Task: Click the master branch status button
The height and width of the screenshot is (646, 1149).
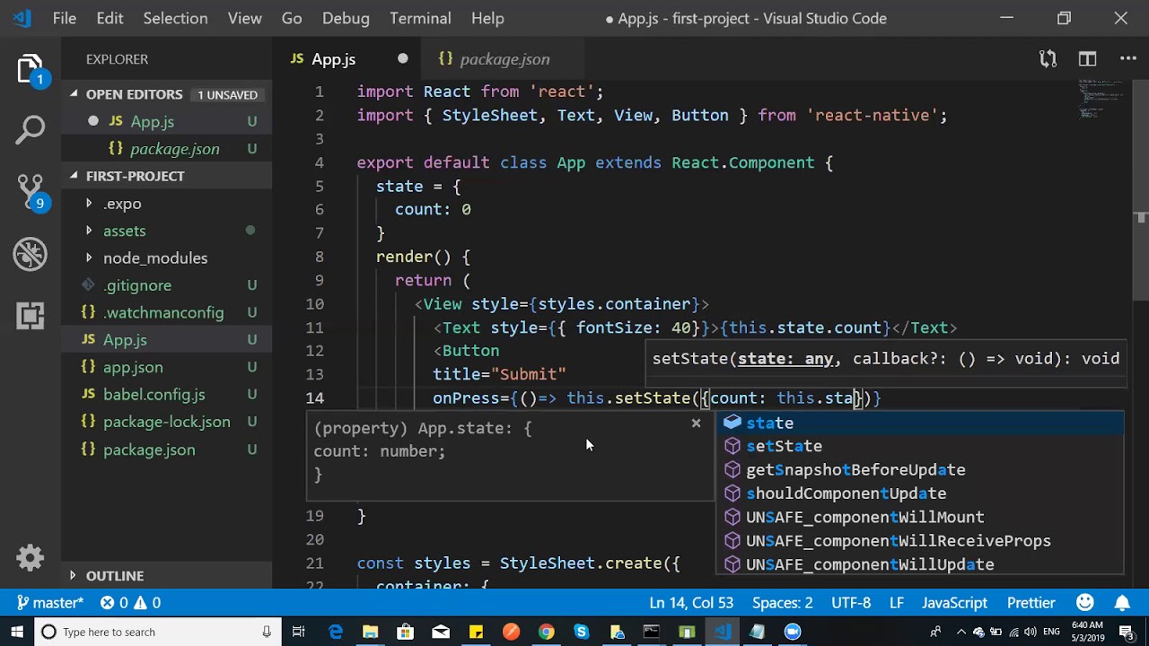Action: (x=50, y=603)
